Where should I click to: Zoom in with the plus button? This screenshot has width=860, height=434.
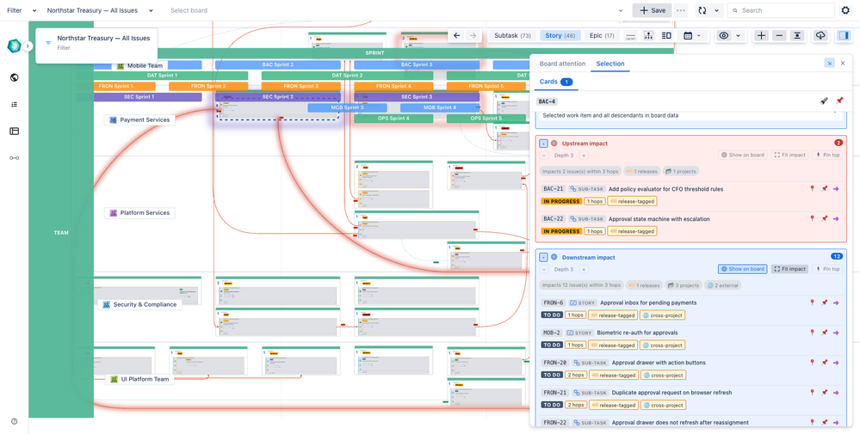761,35
